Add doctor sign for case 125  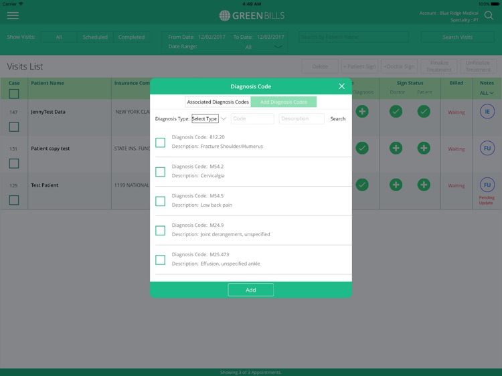tap(396, 185)
